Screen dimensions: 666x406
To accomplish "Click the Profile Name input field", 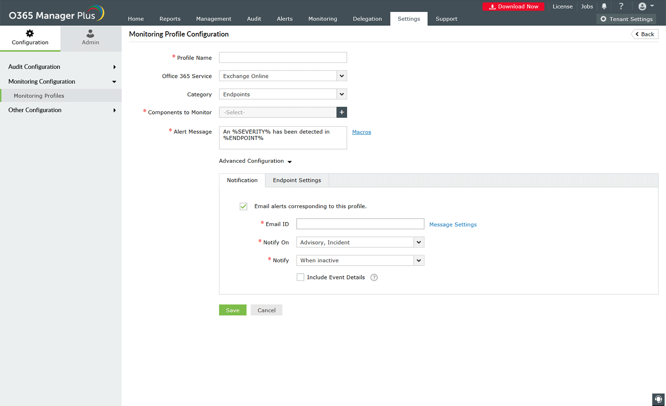I will point(283,57).
